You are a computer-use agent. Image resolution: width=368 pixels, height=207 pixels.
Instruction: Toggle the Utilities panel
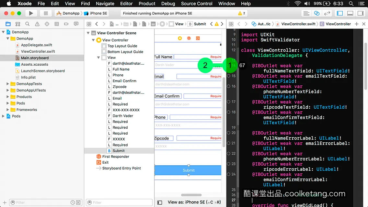click(361, 13)
